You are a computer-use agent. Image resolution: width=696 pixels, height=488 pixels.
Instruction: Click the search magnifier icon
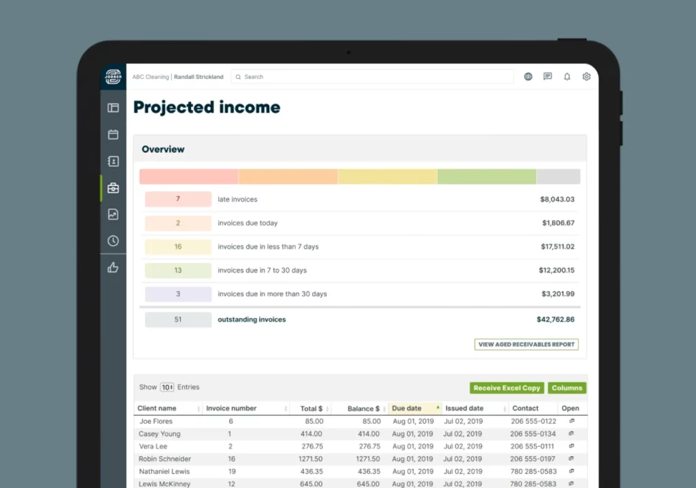(239, 77)
